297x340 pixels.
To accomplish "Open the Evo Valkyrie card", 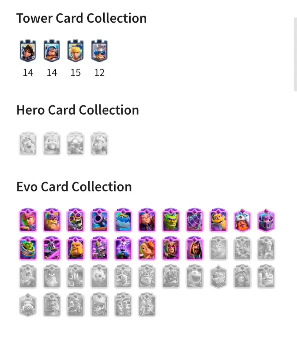I will click(x=147, y=248).
